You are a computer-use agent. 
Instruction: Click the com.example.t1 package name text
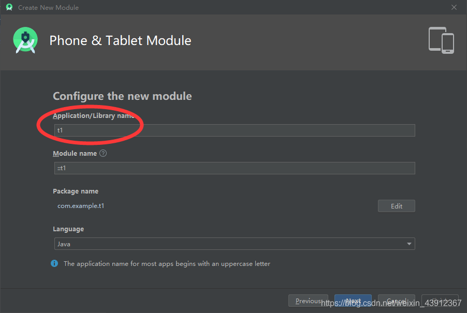coord(77,206)
